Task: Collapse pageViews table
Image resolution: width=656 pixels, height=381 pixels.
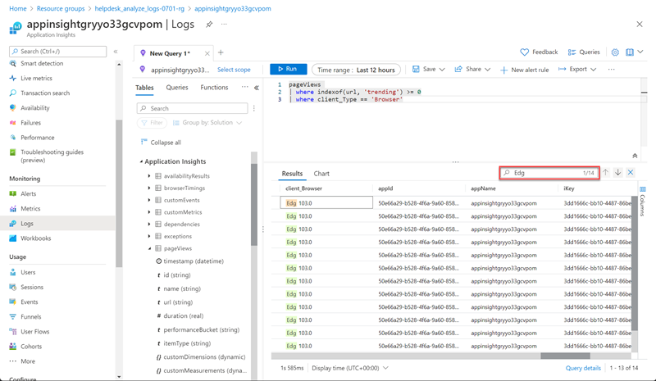Action: coord(149,248)
